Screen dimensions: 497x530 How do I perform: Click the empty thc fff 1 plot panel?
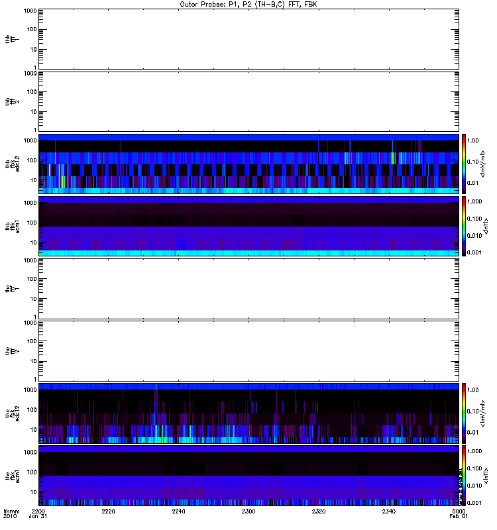(248, 289)
